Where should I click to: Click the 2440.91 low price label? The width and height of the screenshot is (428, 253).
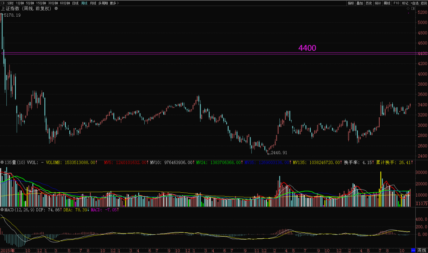point(279,153)
